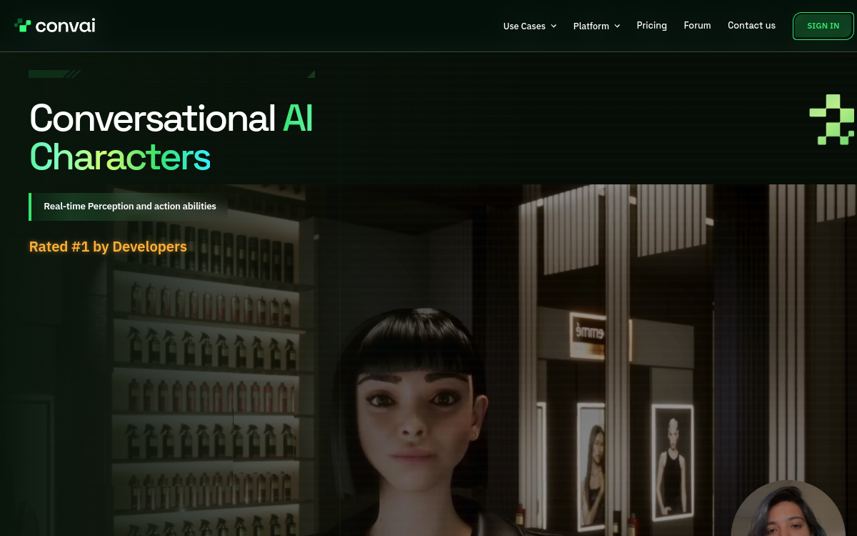857x536 pixels.
Task: Open the Pricing page
Action: point(651,26)
